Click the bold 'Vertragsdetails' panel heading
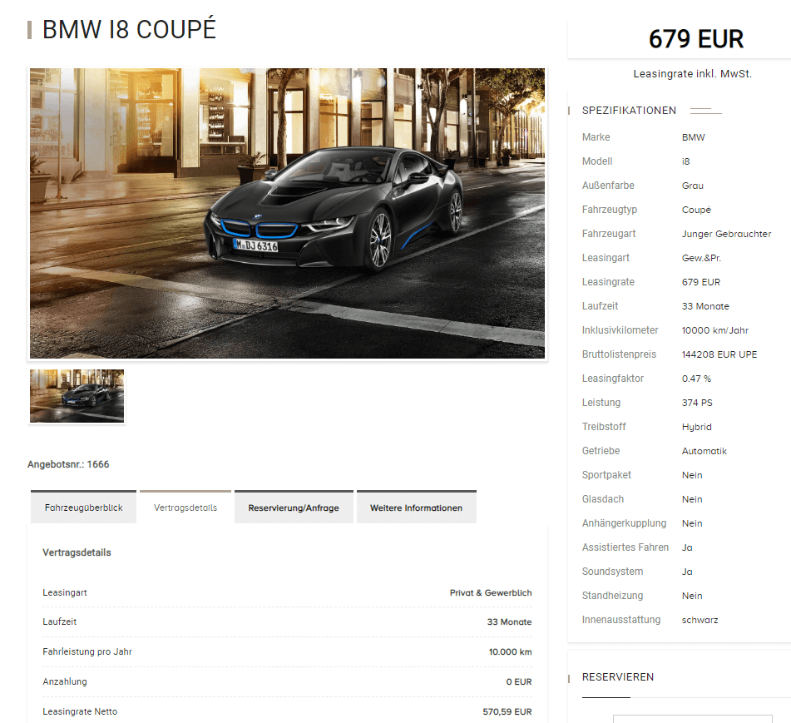The width and height of the screenshot is (791, 723). [77, 552]
